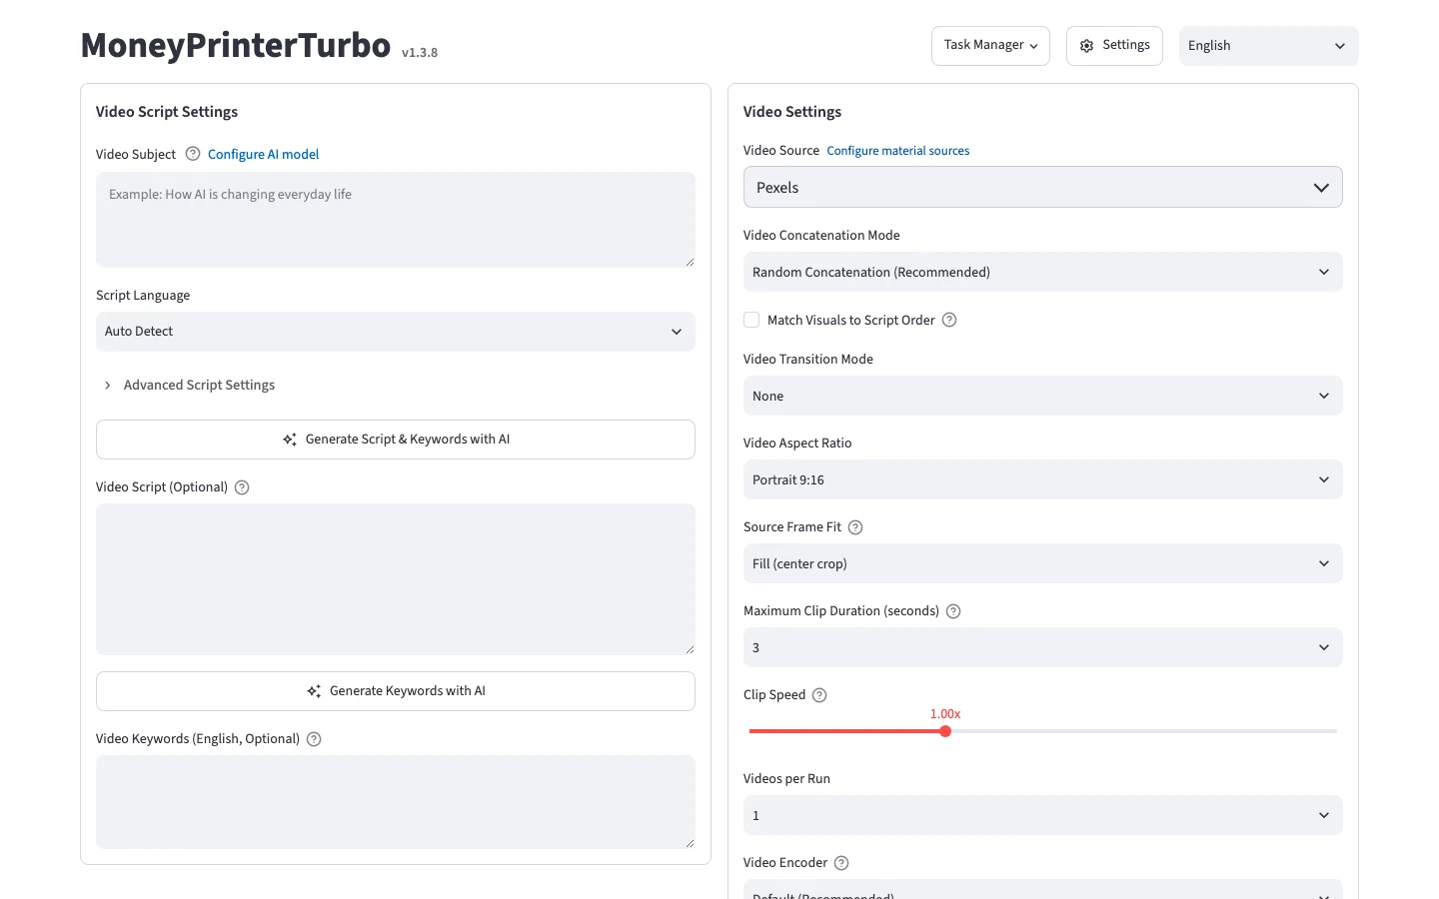The height and width of the screenshot is (899, 1439).
Task: Click the help icon next to Video Script (Optional)
Action: (242, 487)
